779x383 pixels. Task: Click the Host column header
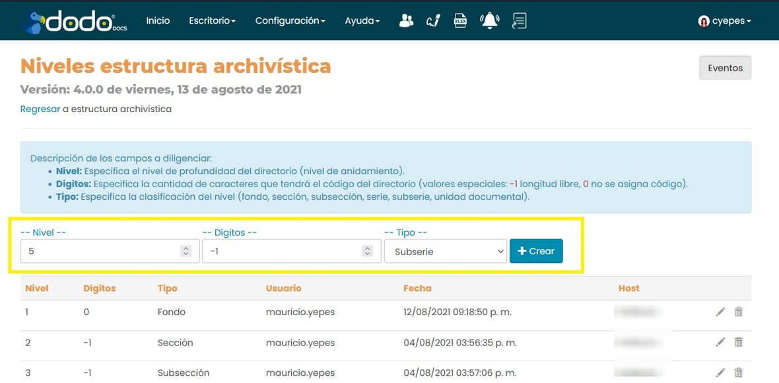coord(629,288)
